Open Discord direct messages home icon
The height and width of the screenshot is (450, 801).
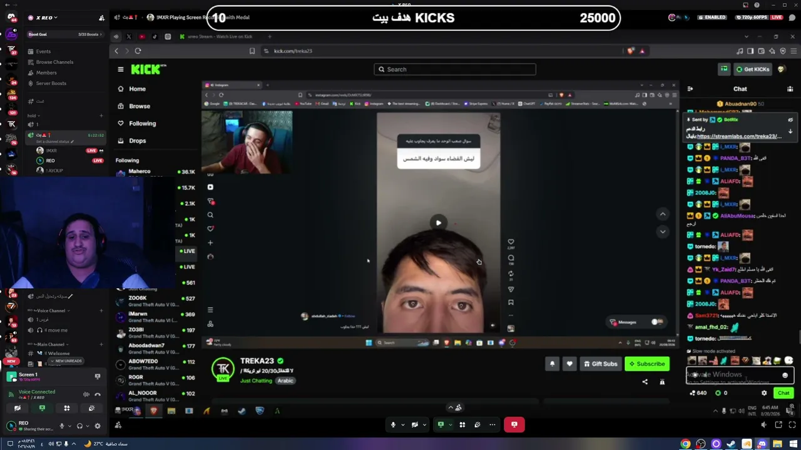point(11,17)
